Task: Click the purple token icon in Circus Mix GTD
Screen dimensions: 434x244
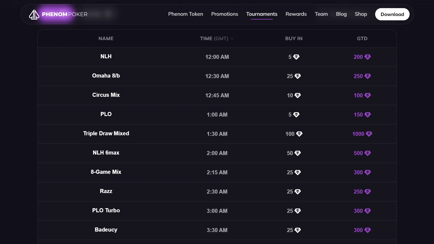Action: 368,95
